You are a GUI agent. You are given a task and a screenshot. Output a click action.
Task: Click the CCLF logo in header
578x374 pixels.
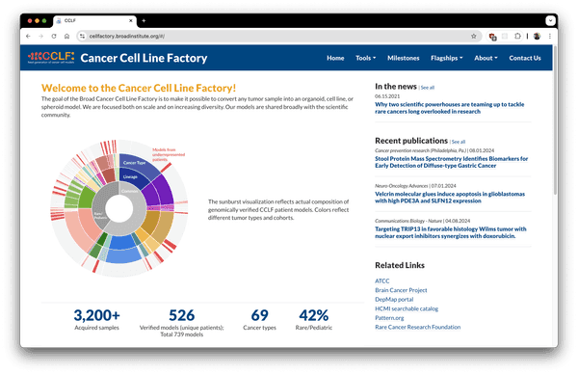pyautogui.click(x=51, y=58)
